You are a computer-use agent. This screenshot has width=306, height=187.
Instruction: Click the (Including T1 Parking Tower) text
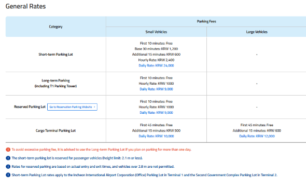tap(55, 86)
